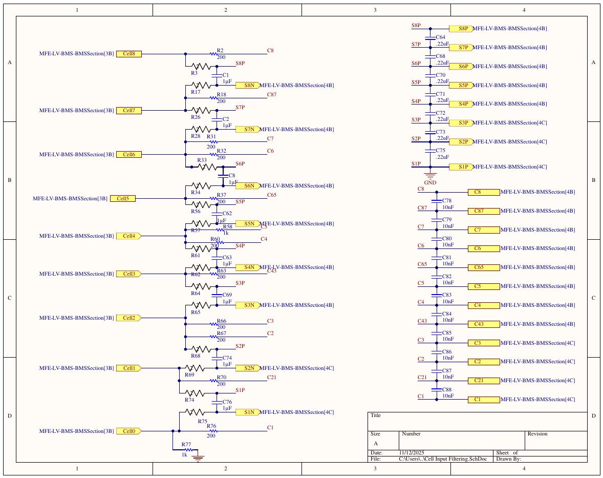Select resistor R75 symbol
This screenshot has width=603, height=478.
[x=195, y=412]
